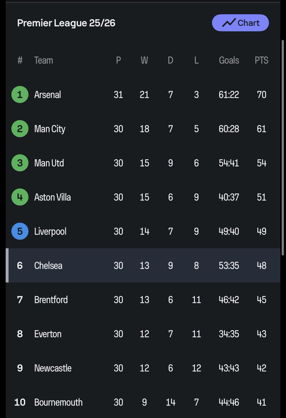
Task: Click the W wins column header
Action: point(144,60)
